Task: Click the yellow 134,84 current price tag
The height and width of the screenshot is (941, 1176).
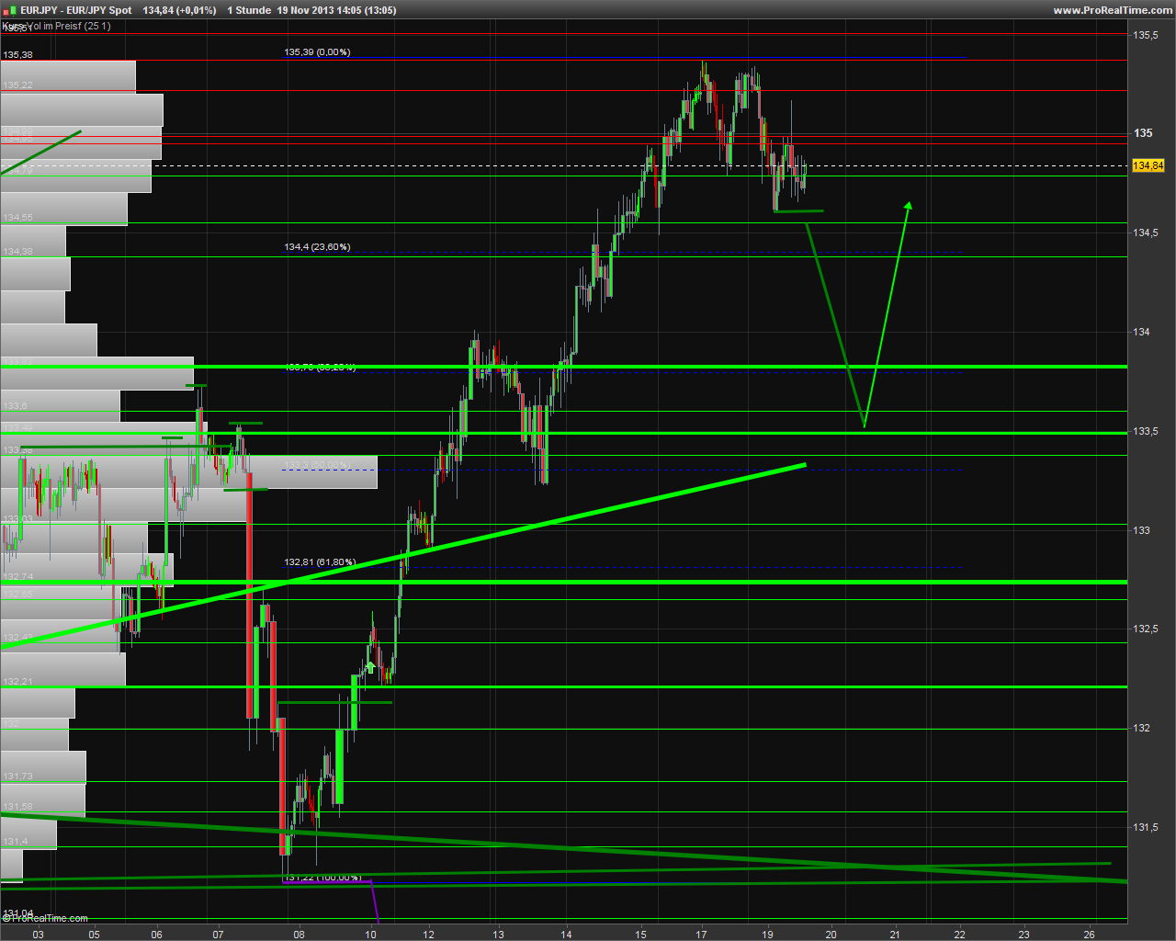Action: coord(1148,165)
